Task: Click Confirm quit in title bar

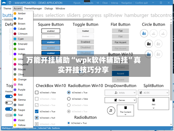Action: [x=141, y=3]
